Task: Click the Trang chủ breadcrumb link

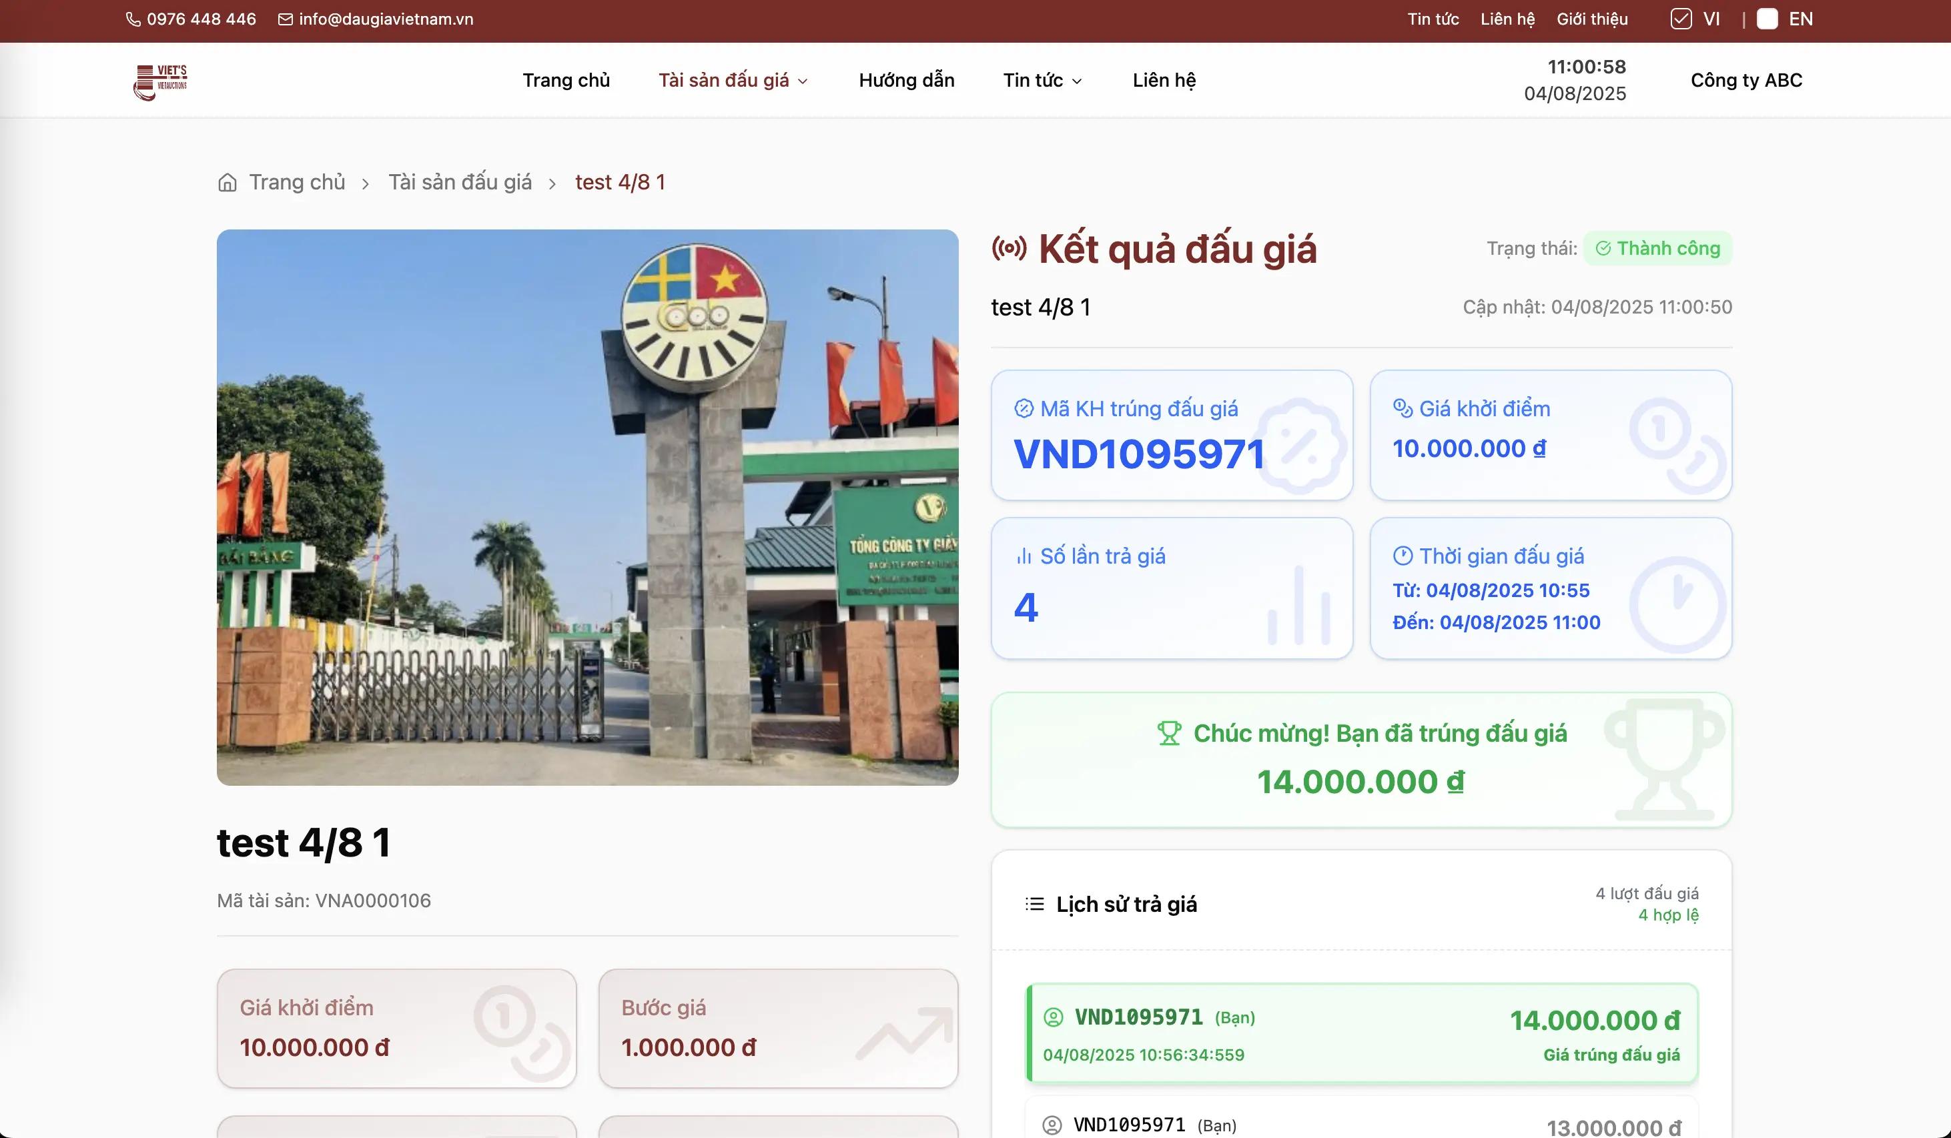Action: [x=298, y=183]
